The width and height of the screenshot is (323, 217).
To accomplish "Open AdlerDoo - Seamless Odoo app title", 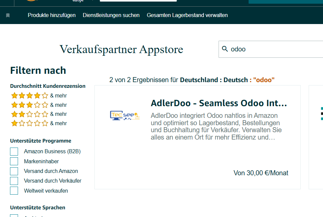I will coord(219,103).
